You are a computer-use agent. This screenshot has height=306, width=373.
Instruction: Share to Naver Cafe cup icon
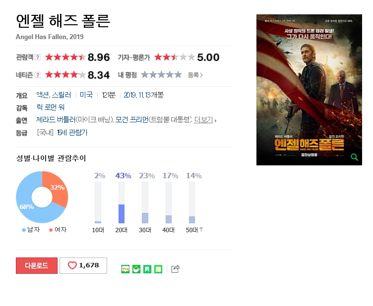[136, 269]
